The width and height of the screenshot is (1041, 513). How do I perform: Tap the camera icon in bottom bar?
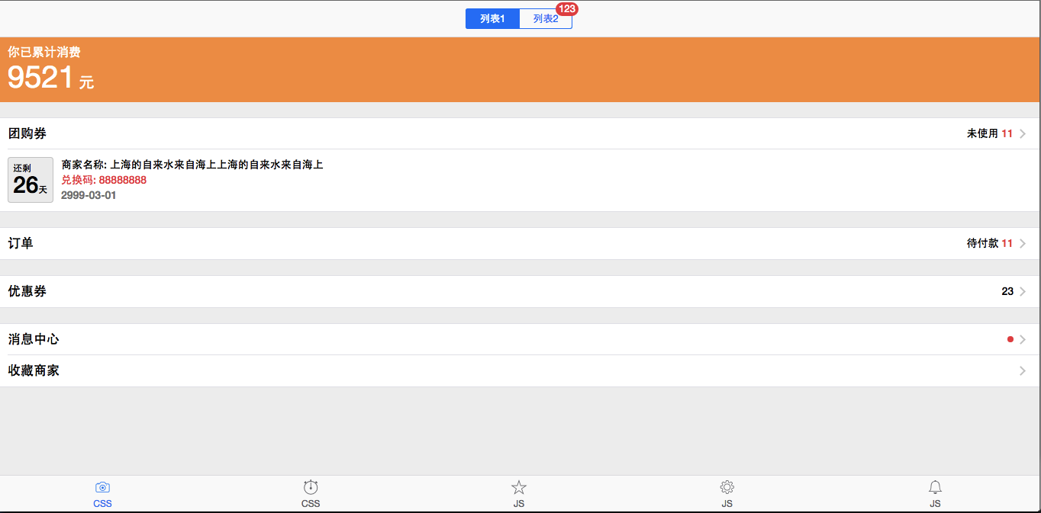tap(102, 487)
